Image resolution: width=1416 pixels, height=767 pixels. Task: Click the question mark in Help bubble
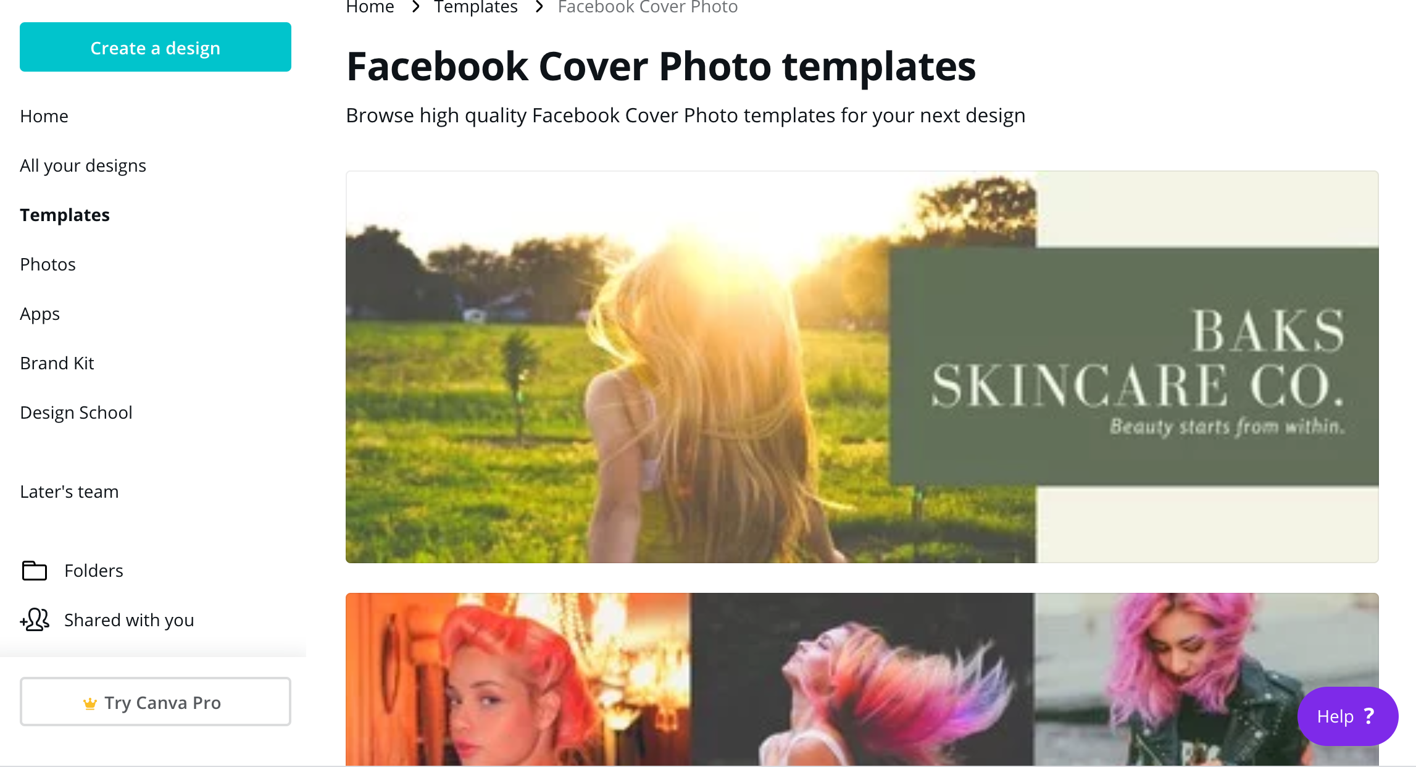click(x=1369, y=716)
